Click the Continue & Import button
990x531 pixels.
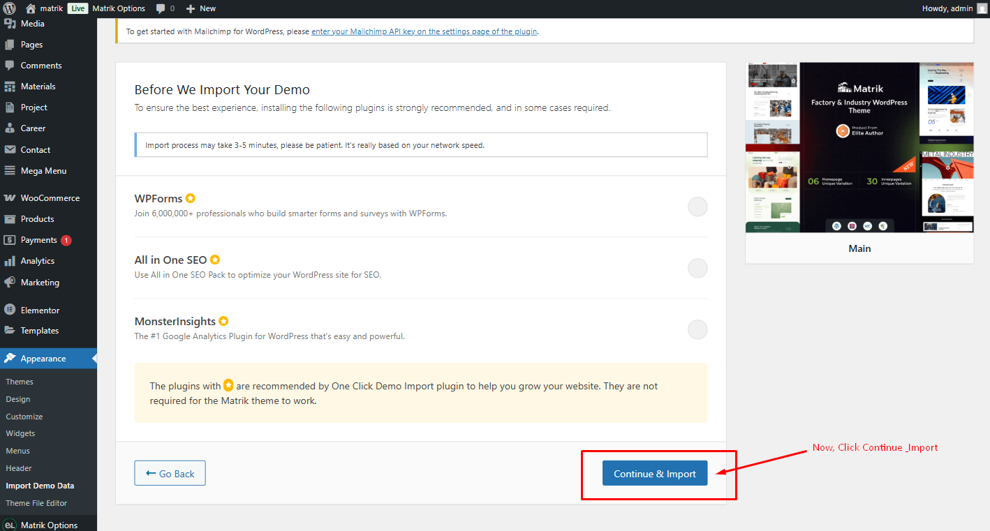tap(655, 473)
